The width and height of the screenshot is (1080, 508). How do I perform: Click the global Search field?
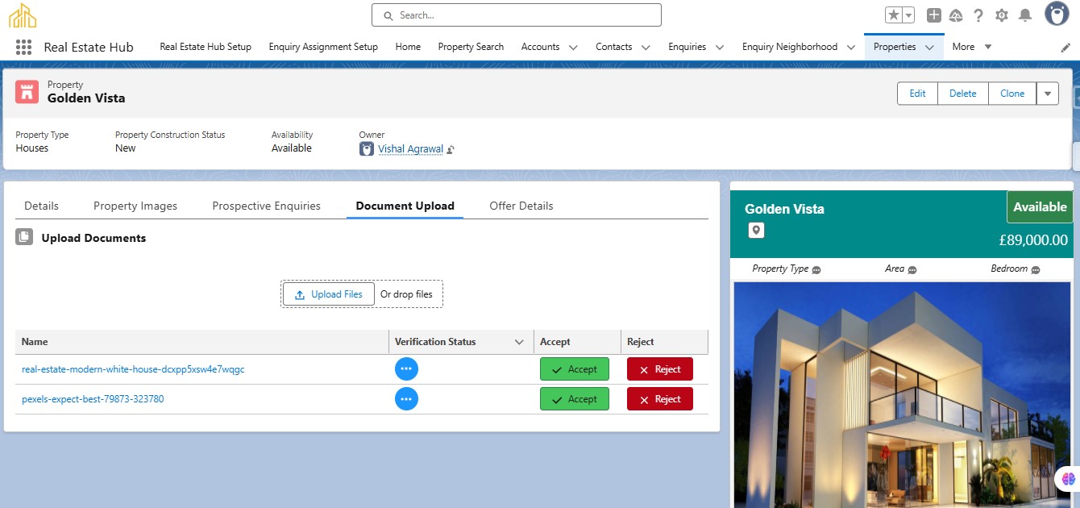[516, 15]
